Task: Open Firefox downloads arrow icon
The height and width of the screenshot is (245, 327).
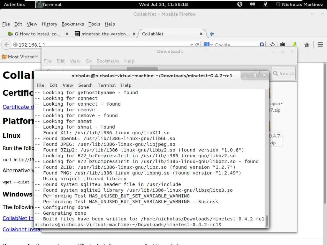Action: click(295, 44)
